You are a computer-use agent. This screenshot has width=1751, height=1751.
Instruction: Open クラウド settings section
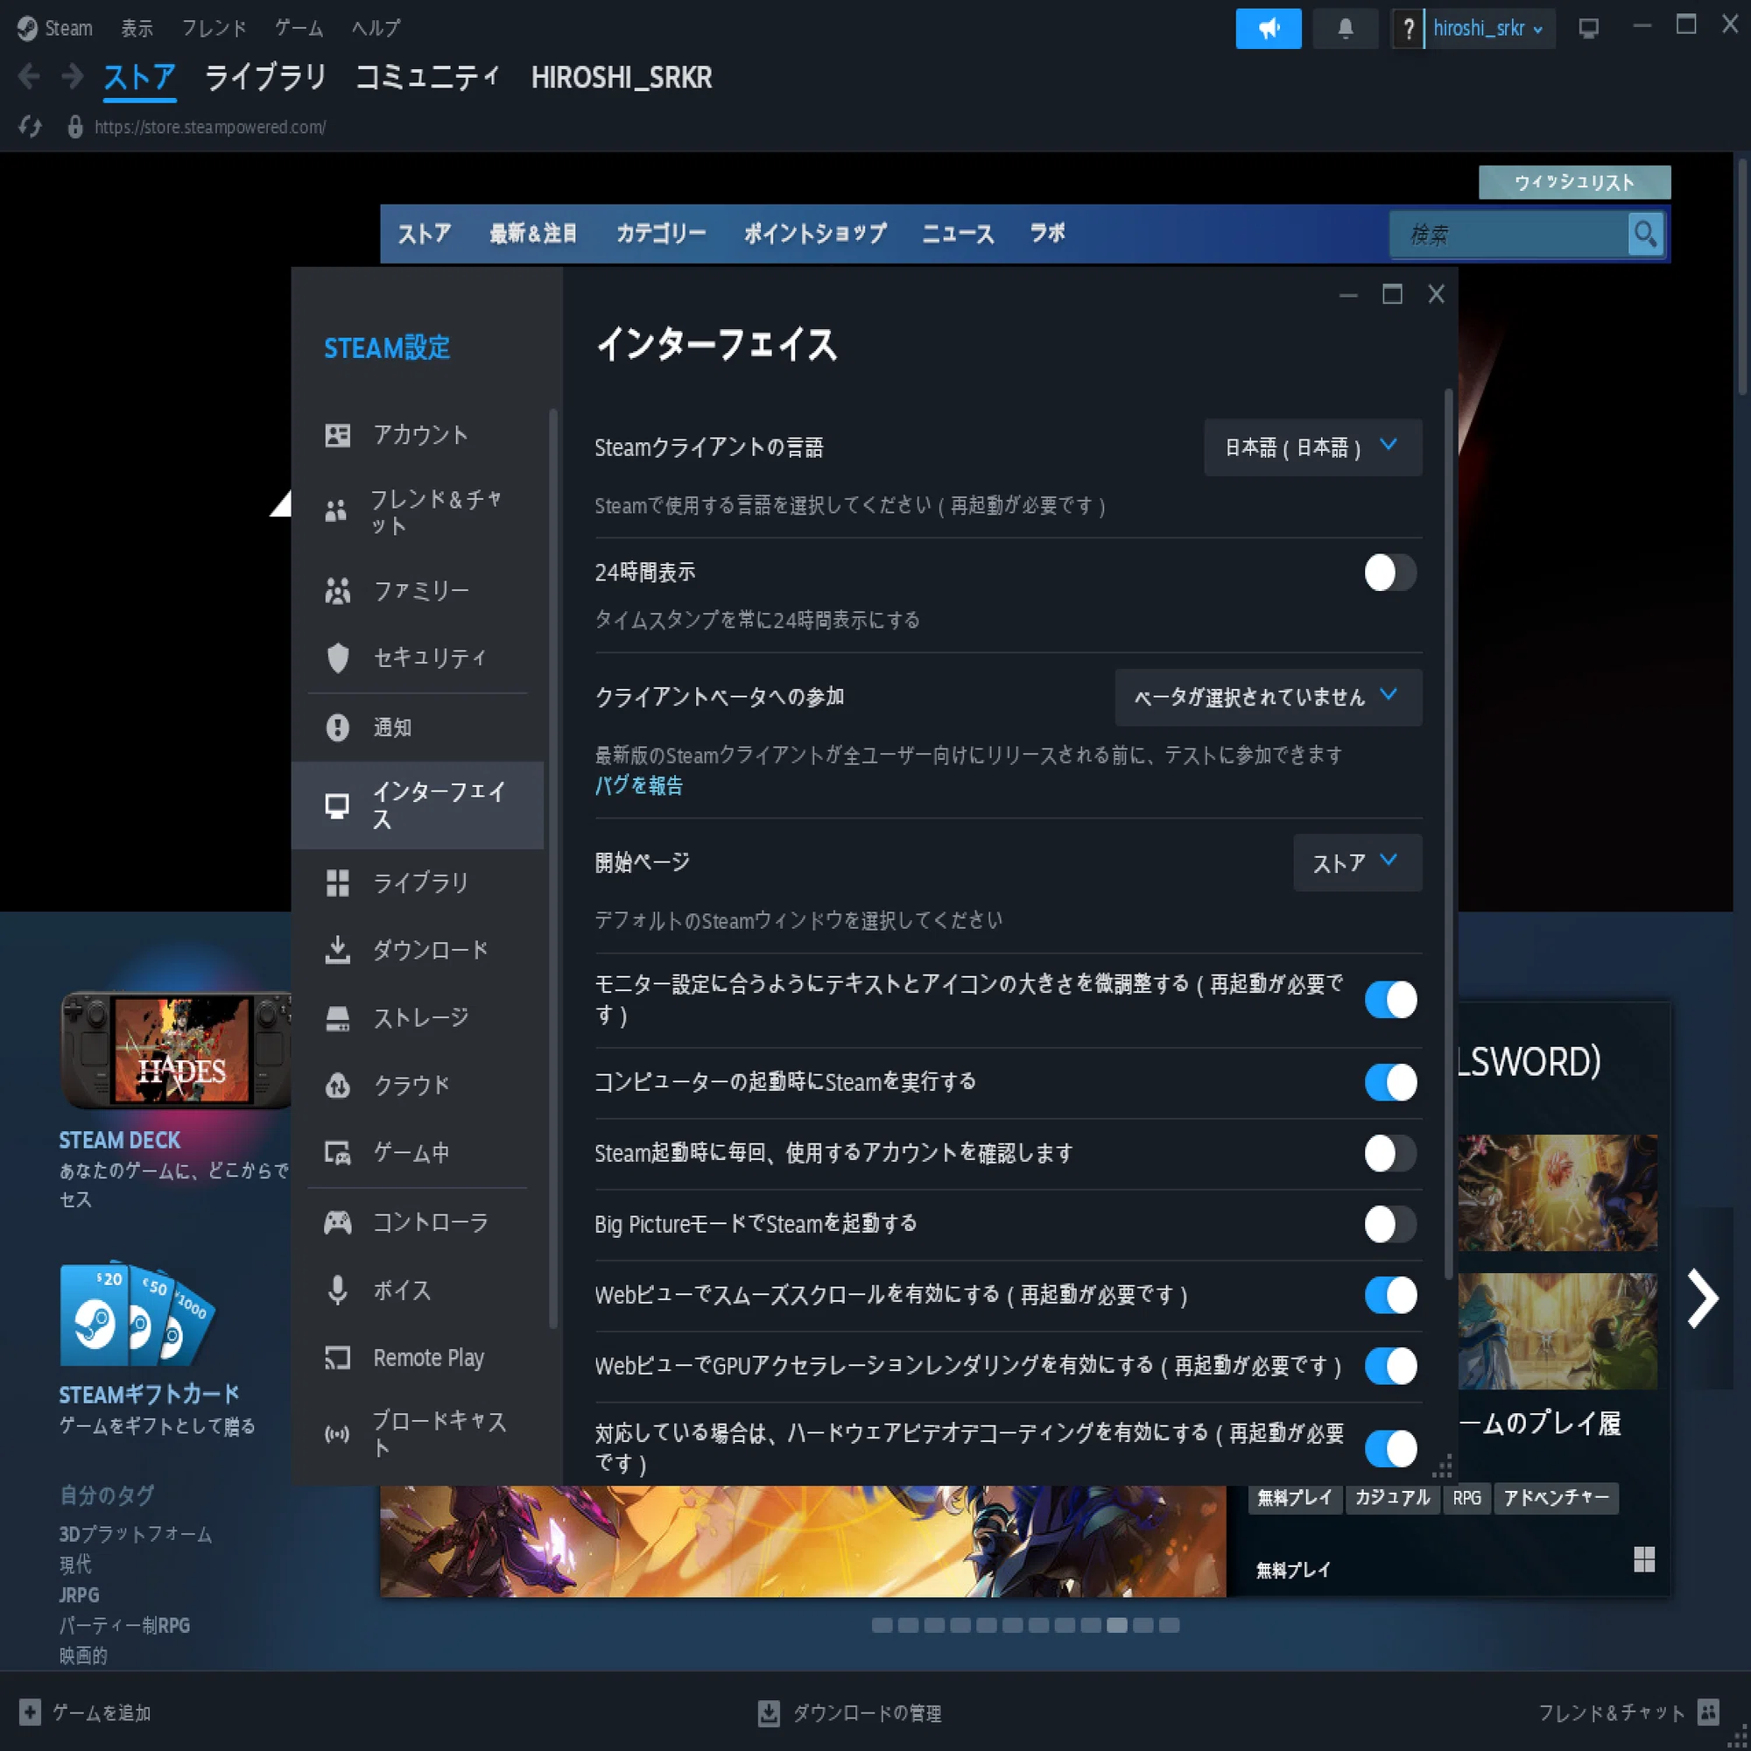click(417, 1085)
